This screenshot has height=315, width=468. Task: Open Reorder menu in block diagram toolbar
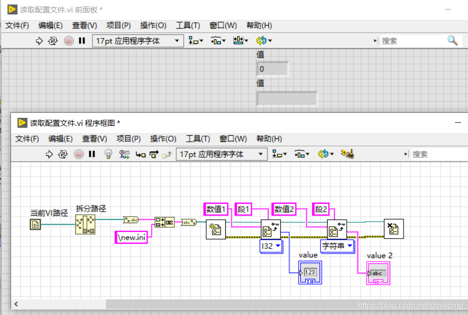click(x=326, y=154)
